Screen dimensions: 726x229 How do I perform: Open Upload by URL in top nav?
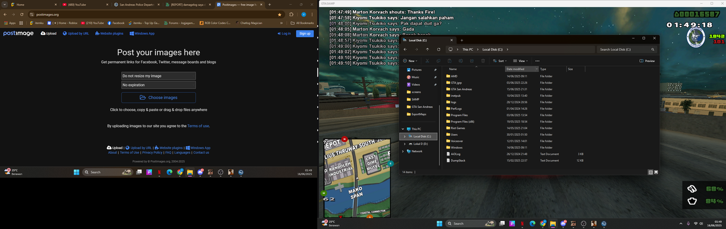tap(75, 33)
